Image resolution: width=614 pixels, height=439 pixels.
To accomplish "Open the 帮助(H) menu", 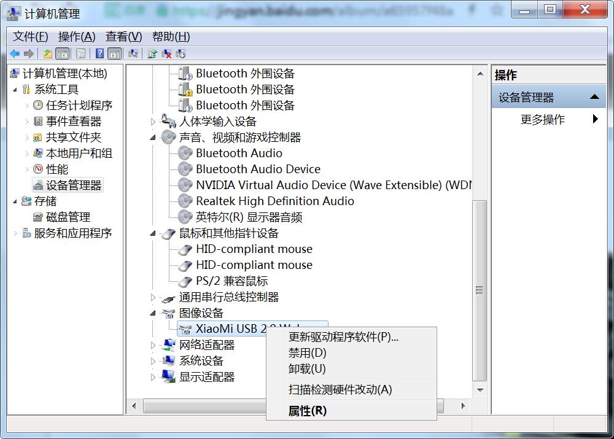I will tap(171, 37).
